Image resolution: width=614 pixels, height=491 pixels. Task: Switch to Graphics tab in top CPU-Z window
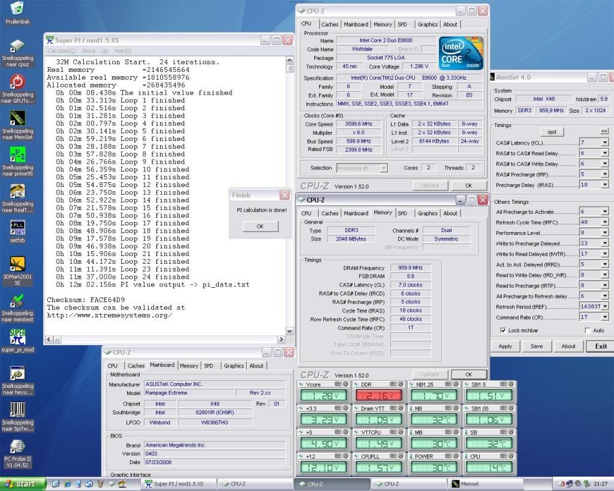pyautogui.click(x=428, y=24)
